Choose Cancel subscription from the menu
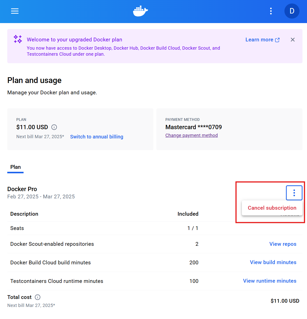307x319 pixels. click(x=272, y=208)
